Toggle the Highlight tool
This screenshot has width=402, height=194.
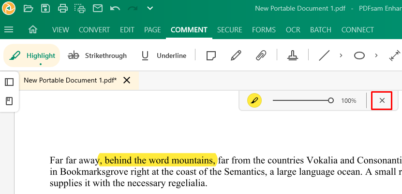(31, 55)
